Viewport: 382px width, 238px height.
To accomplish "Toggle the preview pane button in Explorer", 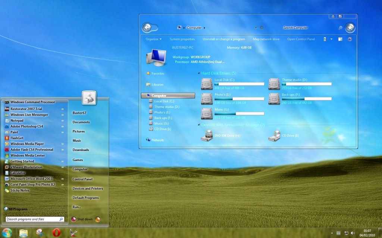I will [340, 39].
